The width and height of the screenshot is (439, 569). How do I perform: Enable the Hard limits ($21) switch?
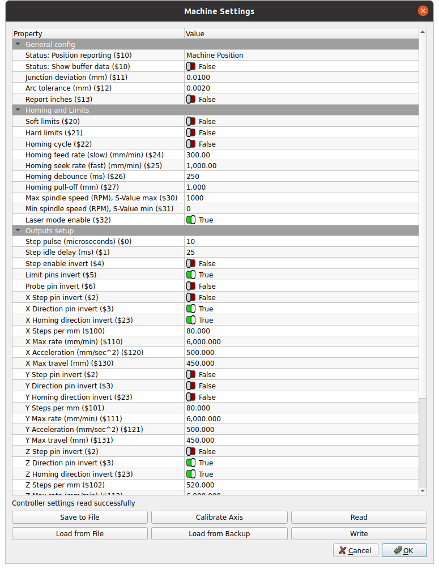tap(191, 133)
